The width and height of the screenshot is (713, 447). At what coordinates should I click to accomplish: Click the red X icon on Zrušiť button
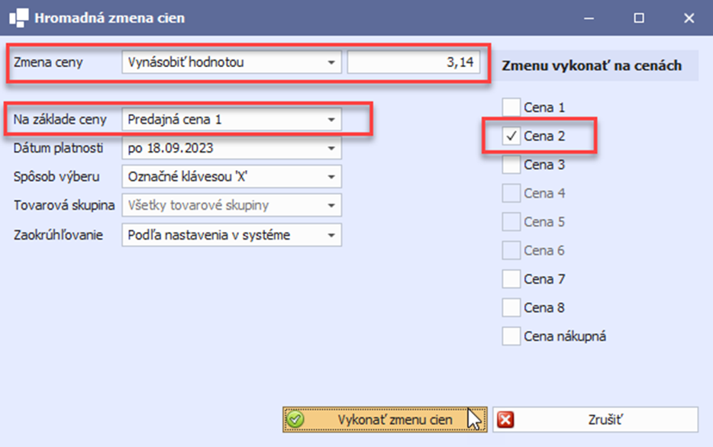505,420
